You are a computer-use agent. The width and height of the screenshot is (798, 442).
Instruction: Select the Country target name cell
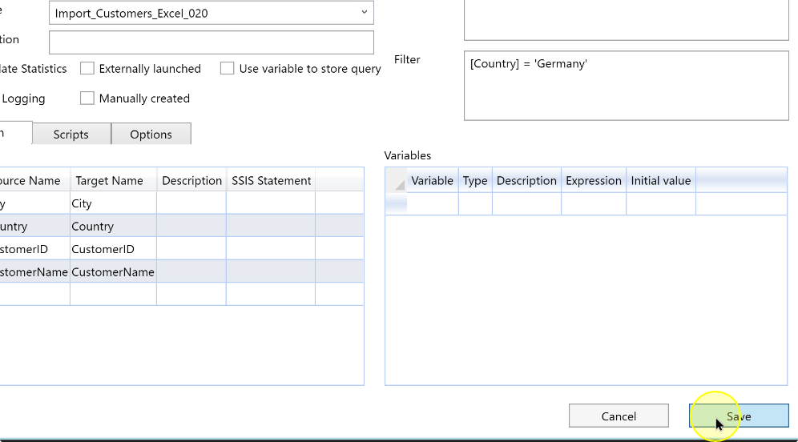click(x=114, y=227)
